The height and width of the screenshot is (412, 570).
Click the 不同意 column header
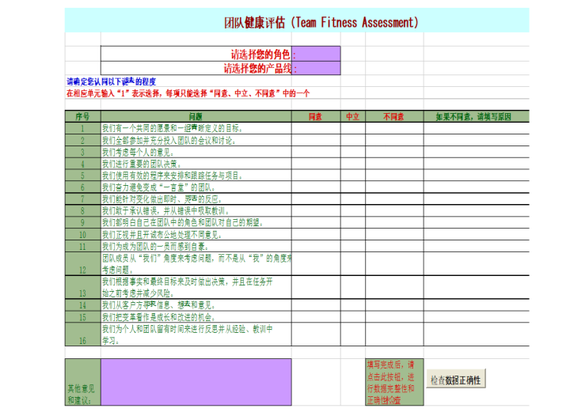click(x=394, y=116)
